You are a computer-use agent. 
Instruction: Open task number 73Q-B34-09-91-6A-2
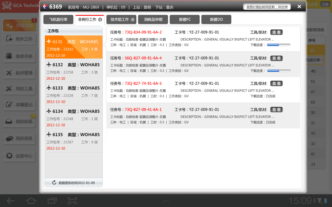coord(143,32)
